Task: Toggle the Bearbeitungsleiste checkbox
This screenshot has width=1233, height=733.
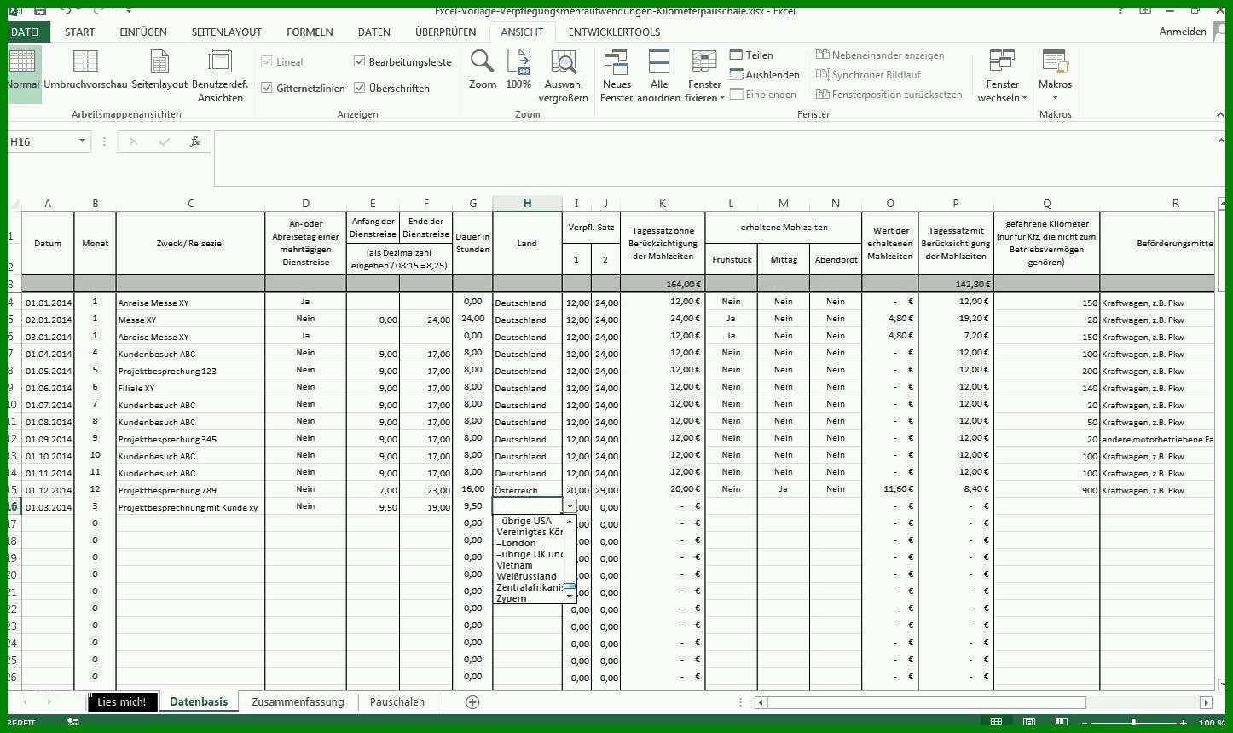Action: pyautogui.click(x=360, y=62)
